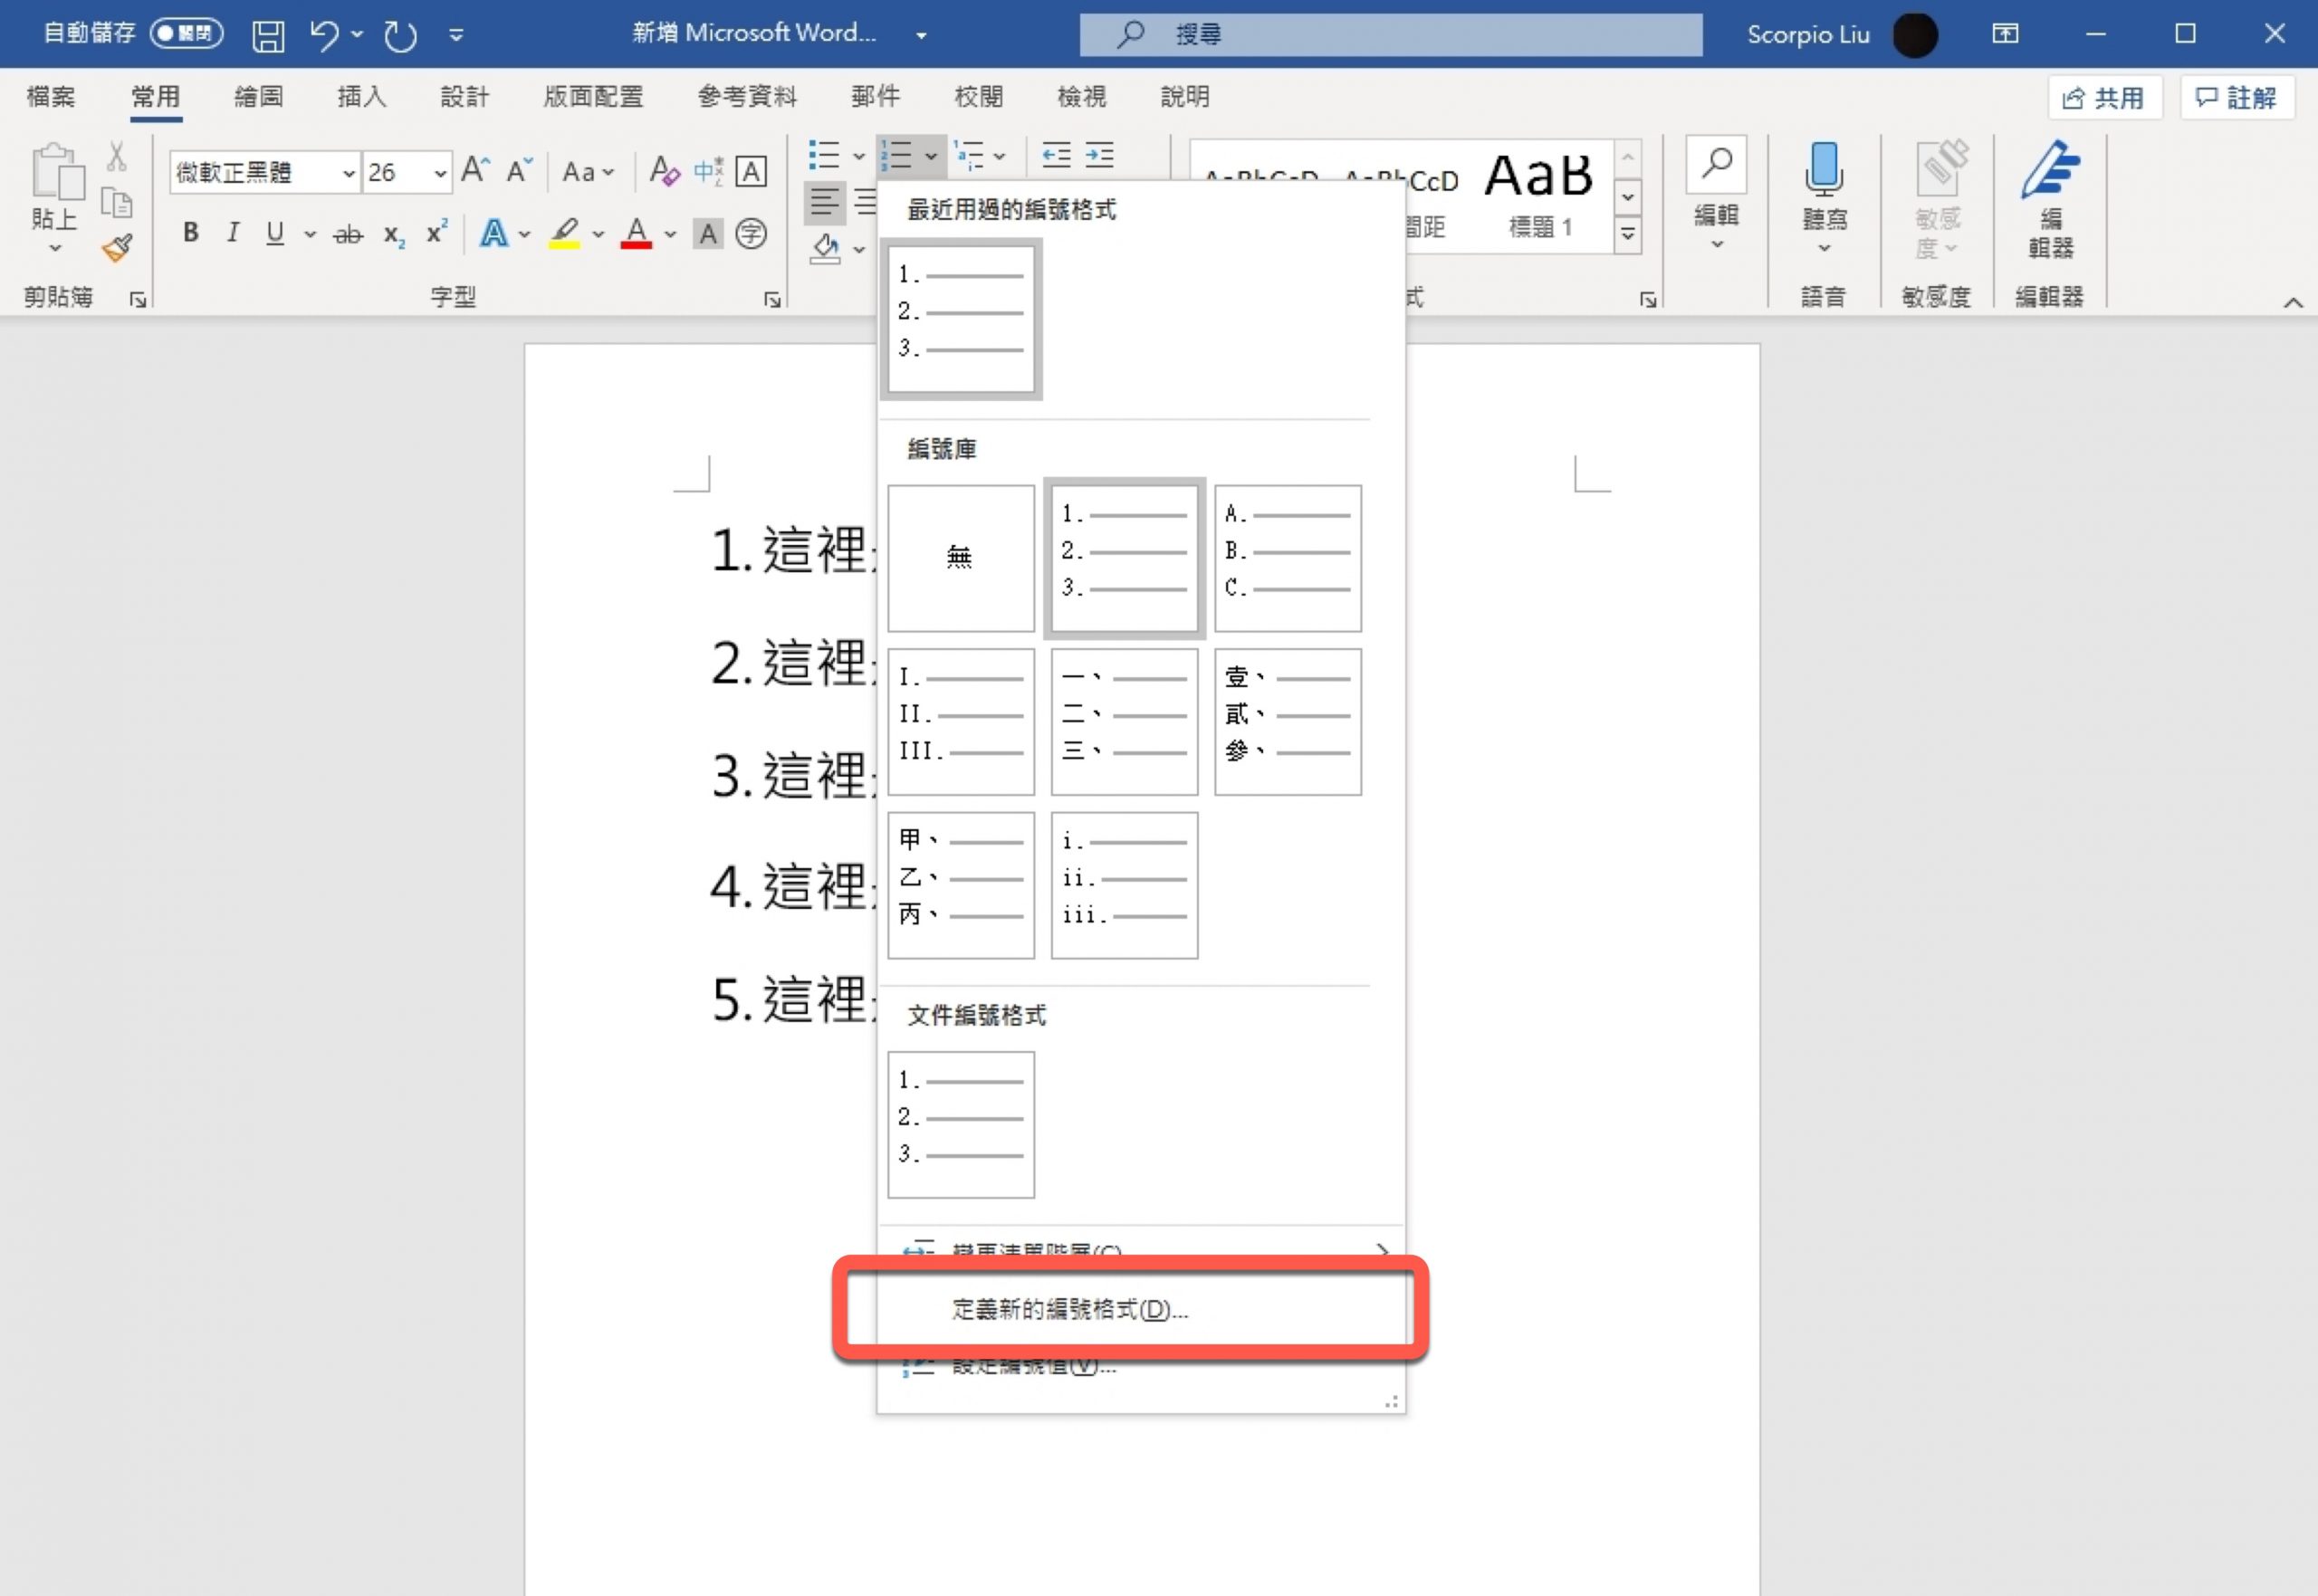Viewport: 2318px width, 1596px height.
Task: Click the Format Painter brush icon
Action: pyautogui.click(x=117, y=247)
